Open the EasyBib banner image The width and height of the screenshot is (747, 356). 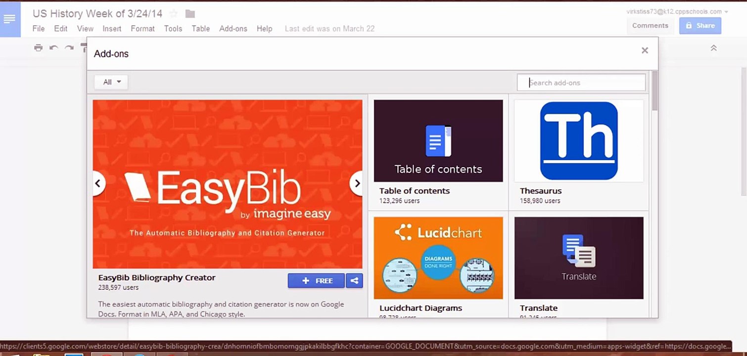pyautogui.click(x=228, y=184)
